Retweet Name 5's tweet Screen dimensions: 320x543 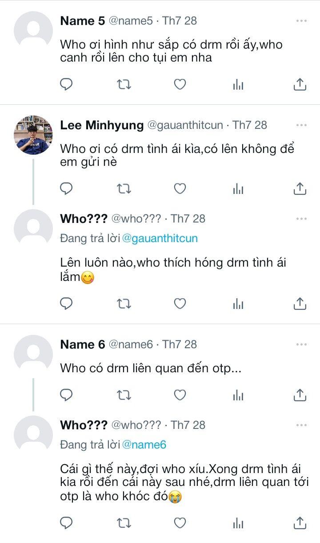pos(124,84)
